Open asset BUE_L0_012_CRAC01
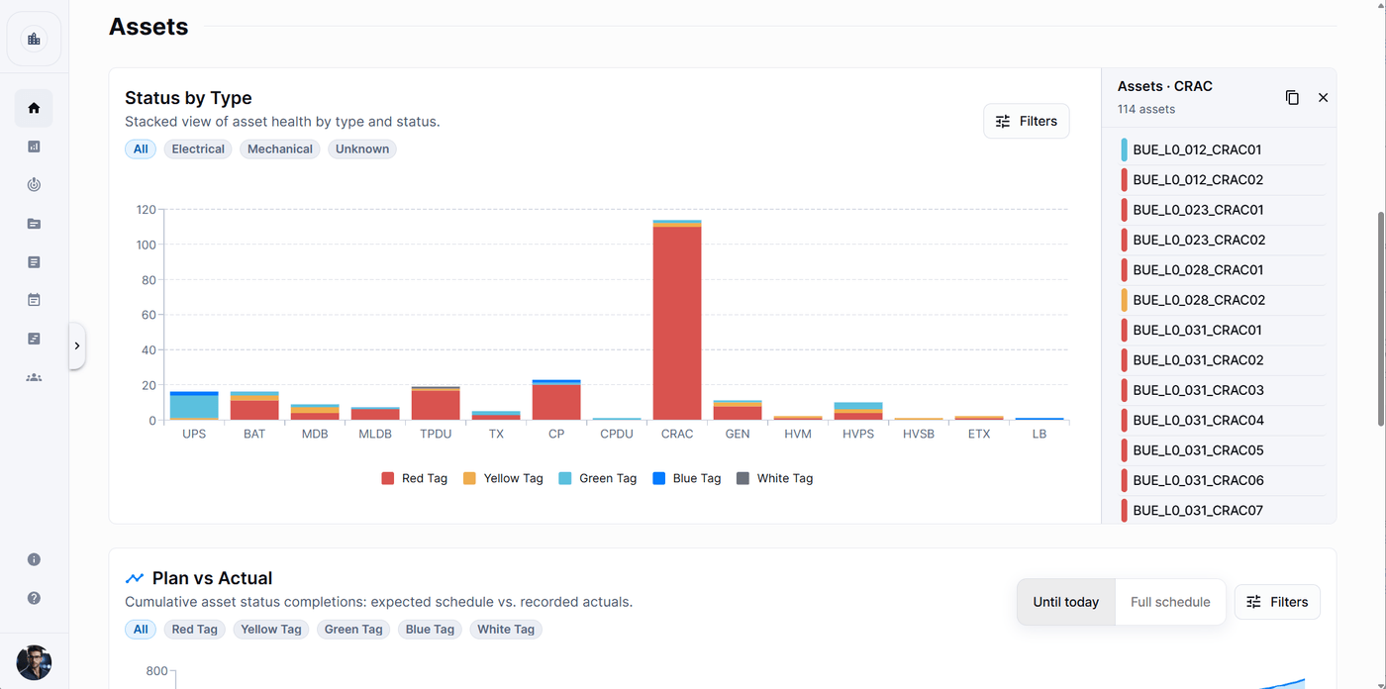The image size is (1386, 689). (x=1222, y=150)
